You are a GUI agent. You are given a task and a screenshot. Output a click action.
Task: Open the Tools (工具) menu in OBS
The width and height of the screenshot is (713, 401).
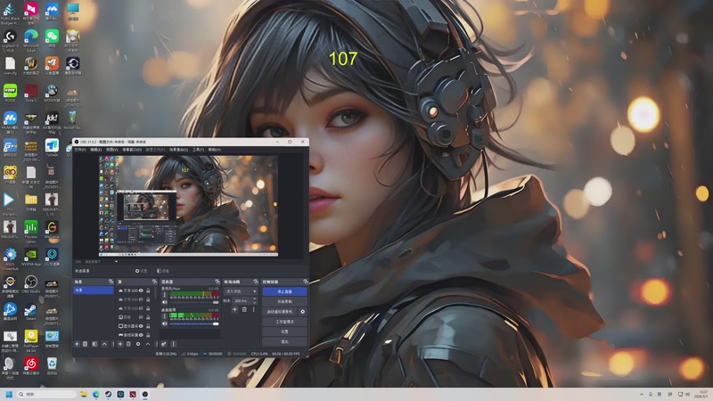pyautogui.click(x=198, y=149)
